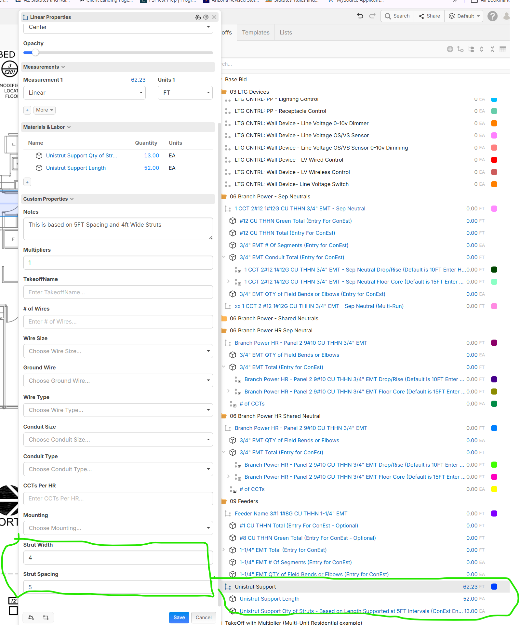Open the Default layers dropdown
The image size is (520, 625).
tap(464, 16)
